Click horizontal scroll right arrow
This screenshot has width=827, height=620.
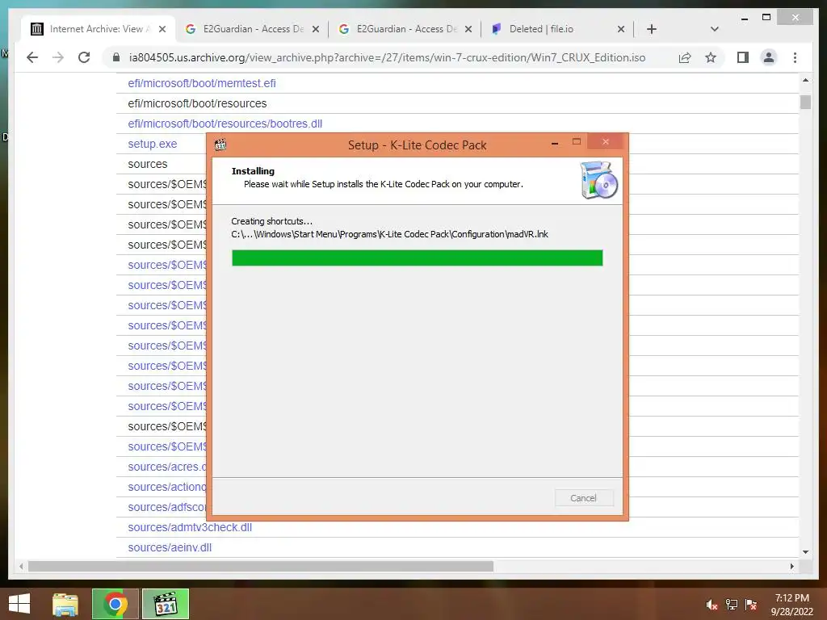791,566
